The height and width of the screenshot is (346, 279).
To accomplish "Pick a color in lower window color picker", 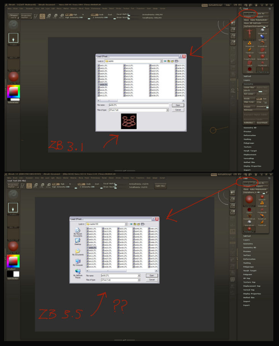I will click(x=13, y=261).
